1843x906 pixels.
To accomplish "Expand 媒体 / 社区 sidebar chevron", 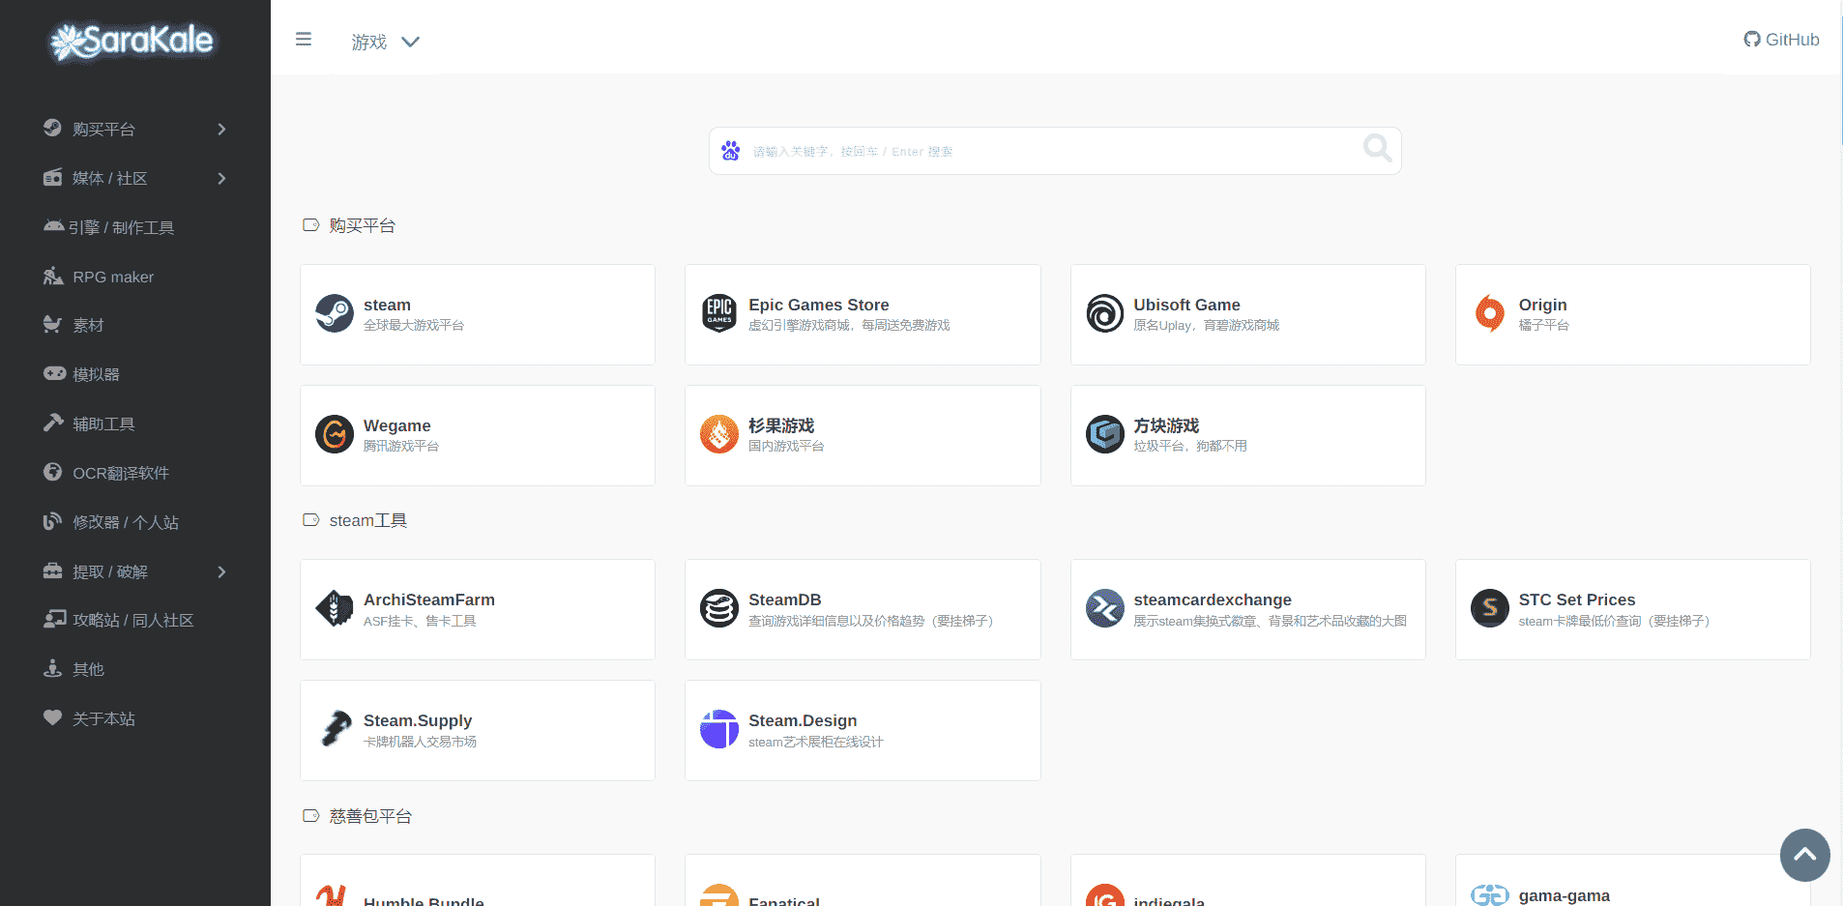I will (221, 179).
